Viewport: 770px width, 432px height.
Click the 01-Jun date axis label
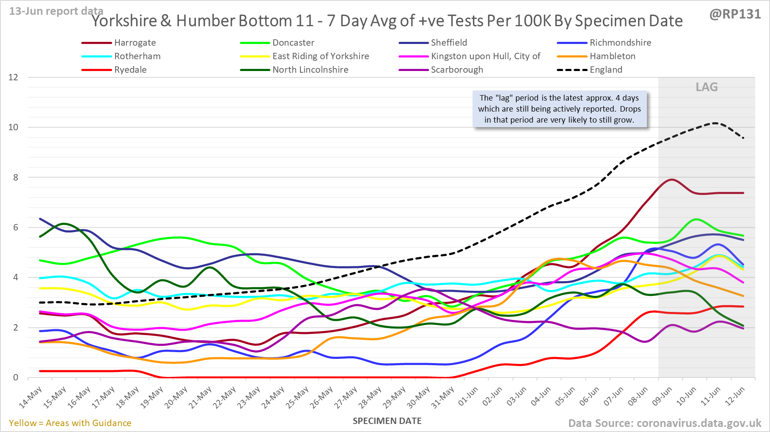468,397
